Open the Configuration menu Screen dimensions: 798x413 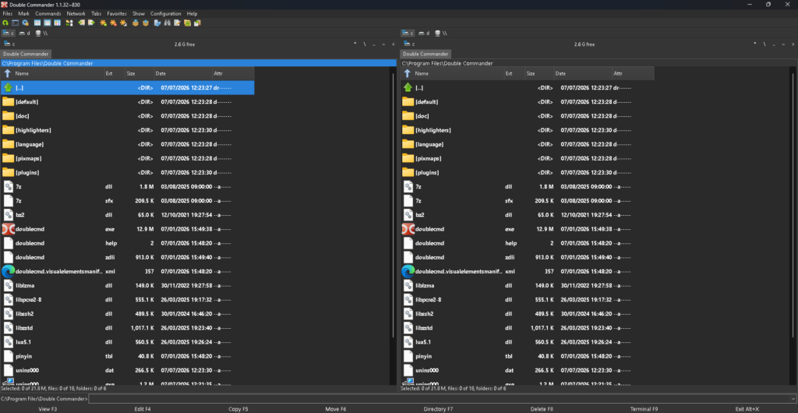(165, 14)
